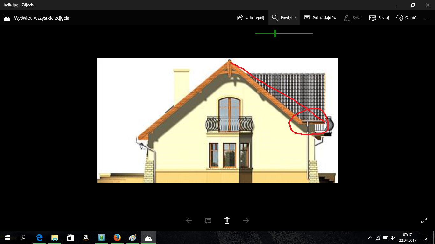This screenshot has width=435, height=244.
Task: Click the zoom slider handle
Action: [x=275, y=33]
